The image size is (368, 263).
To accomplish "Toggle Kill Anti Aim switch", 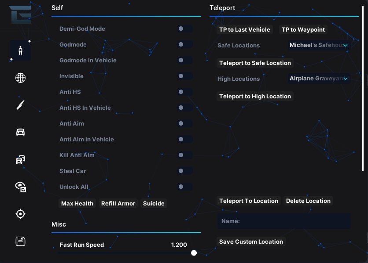I will (x=185, y=155).
